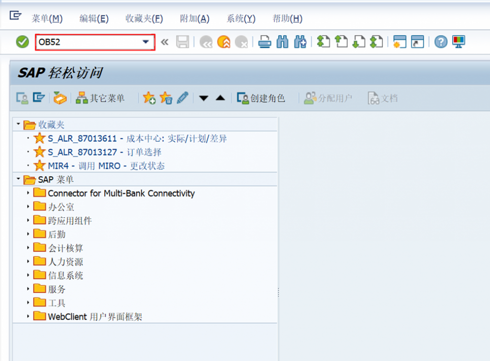Click the 其它菜单 button
The width and height of the screenshot is (490, 361).
coord(100,98)
